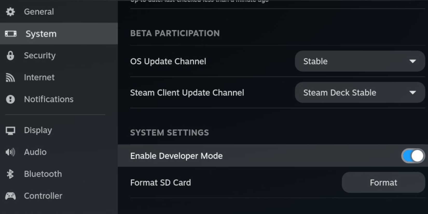The height and width of the screenshot is (214, 428).
Task: Select the Steam Deck System icon
Action: [x=10, y=34]
